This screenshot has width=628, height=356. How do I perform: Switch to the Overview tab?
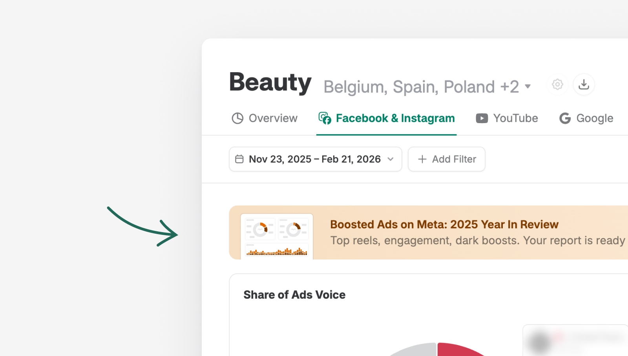(265, 118)
